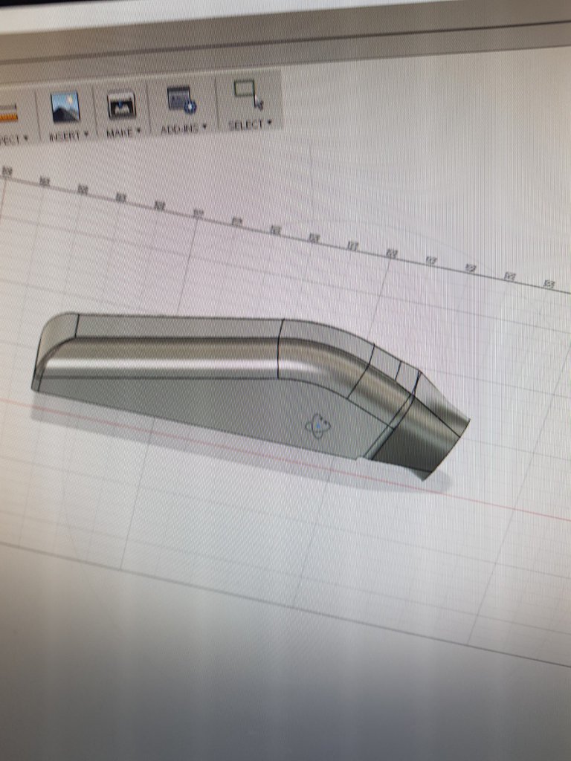Click the Insert image icon
The image size is (571, 761).
(x=65, y=107)
